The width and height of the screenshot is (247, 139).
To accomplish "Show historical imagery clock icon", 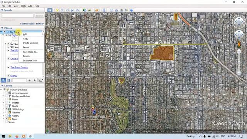I will [85, 10].
